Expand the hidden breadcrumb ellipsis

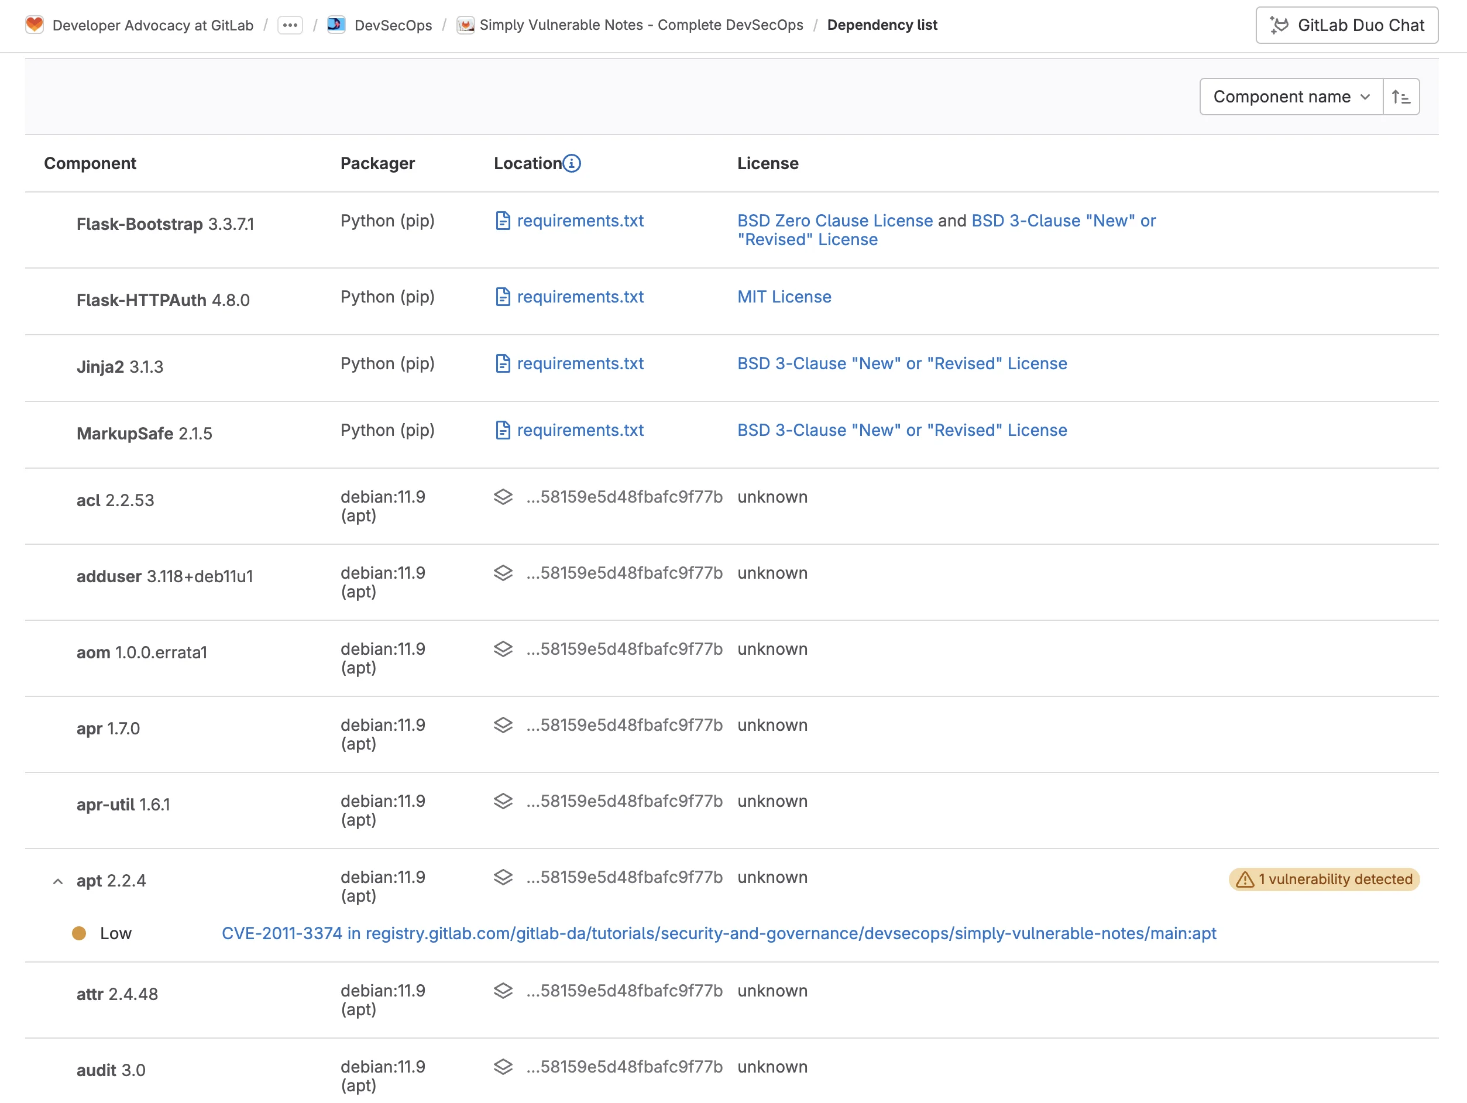click(x=289, y=25)
